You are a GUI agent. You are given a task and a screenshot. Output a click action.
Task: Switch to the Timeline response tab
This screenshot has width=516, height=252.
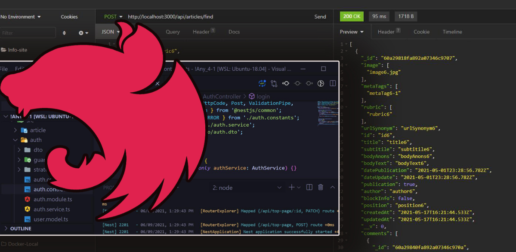point(452,32)
